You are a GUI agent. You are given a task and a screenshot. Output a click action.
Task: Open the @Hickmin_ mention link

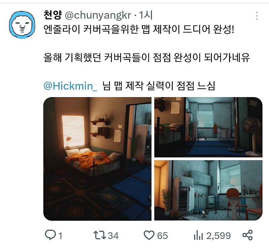71,86
